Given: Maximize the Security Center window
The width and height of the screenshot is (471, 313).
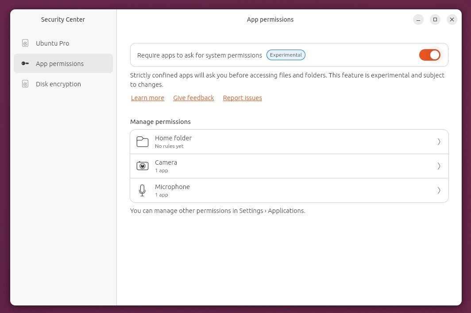Looking at the screenshot, I should [435, 19].
